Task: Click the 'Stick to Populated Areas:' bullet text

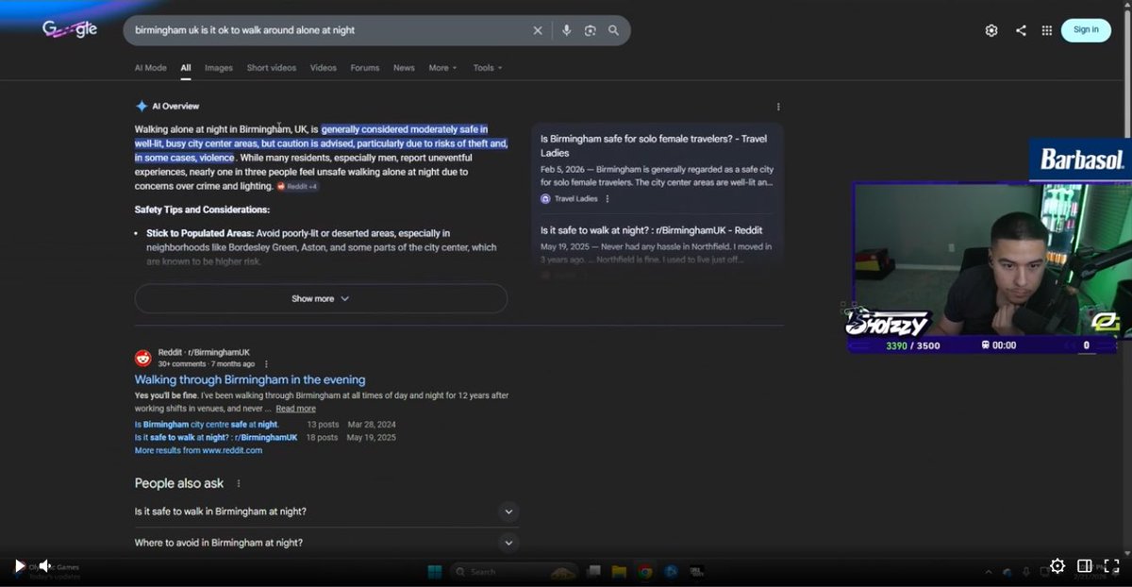Action: click(x=200, y=233)
